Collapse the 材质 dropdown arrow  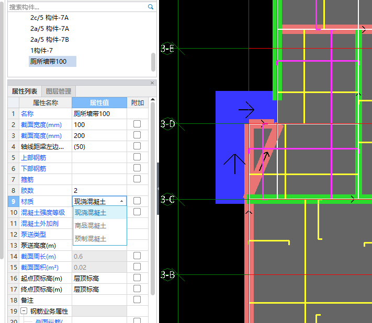122,201
